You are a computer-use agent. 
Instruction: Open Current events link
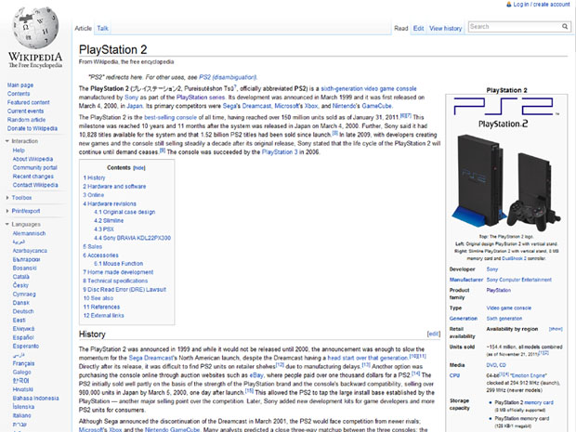[25, 111]
